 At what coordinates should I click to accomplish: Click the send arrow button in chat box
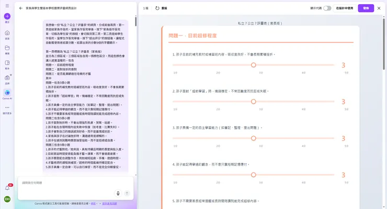[127, 193]
